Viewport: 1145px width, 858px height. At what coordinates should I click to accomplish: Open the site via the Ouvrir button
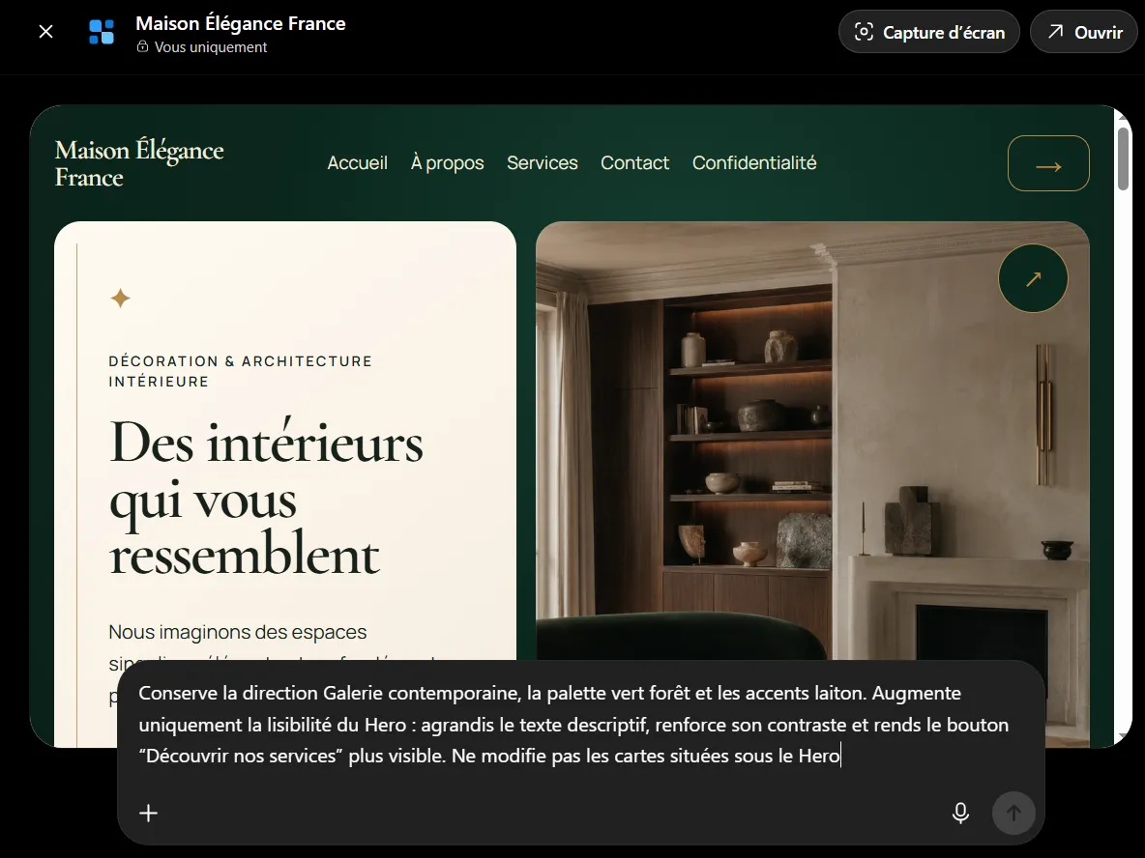tap(1084, 32)
